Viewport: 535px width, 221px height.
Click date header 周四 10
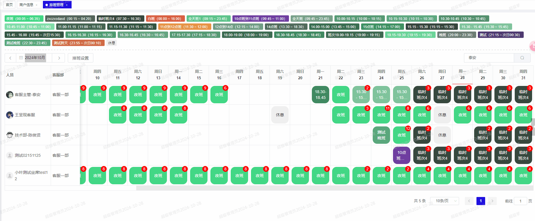[x=97, y=75]
